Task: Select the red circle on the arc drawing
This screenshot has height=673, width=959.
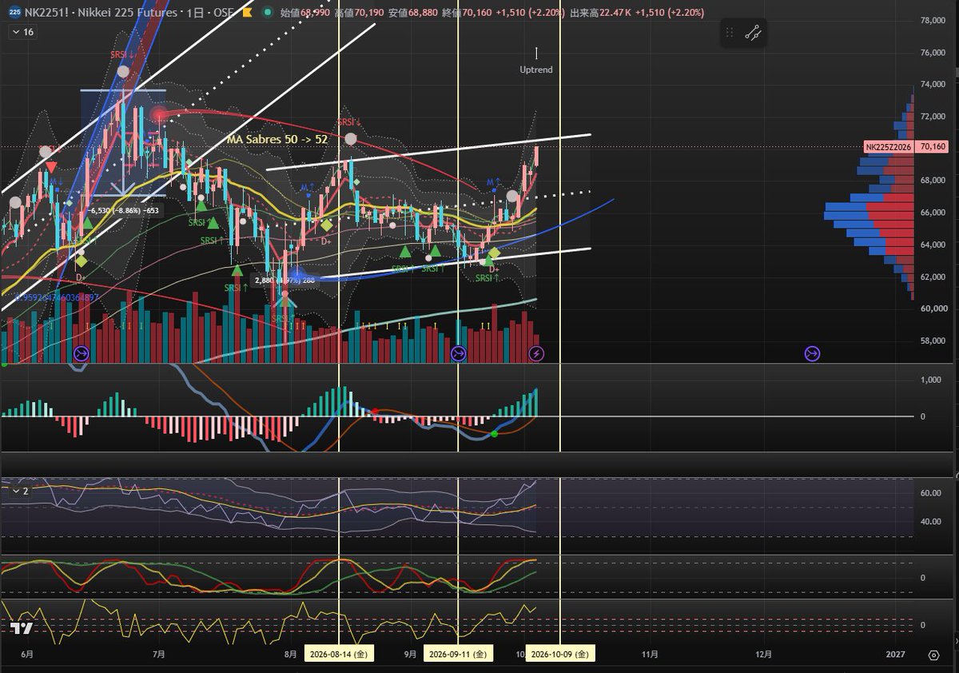Action: tap(158, 116)
